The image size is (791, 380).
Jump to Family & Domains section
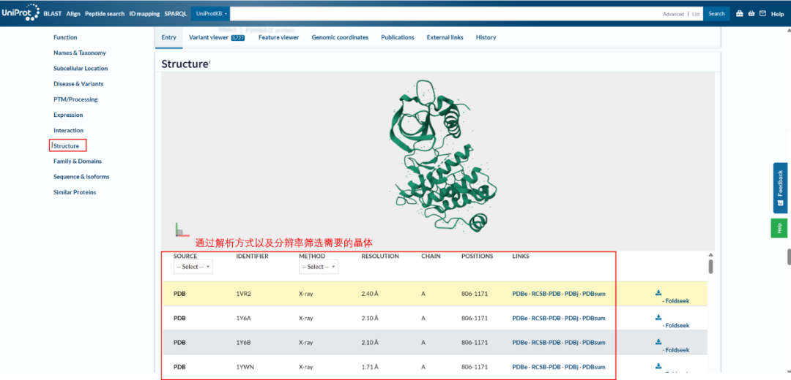coord(77,161)
